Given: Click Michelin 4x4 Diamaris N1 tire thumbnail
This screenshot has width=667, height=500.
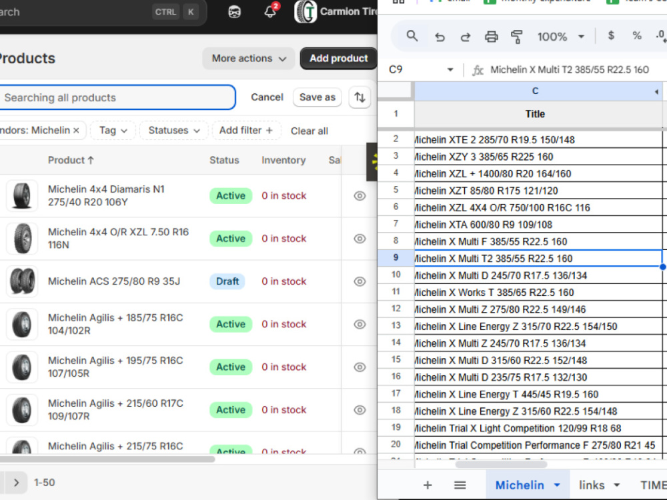Looking at the screenshot, I should [22, 195].
